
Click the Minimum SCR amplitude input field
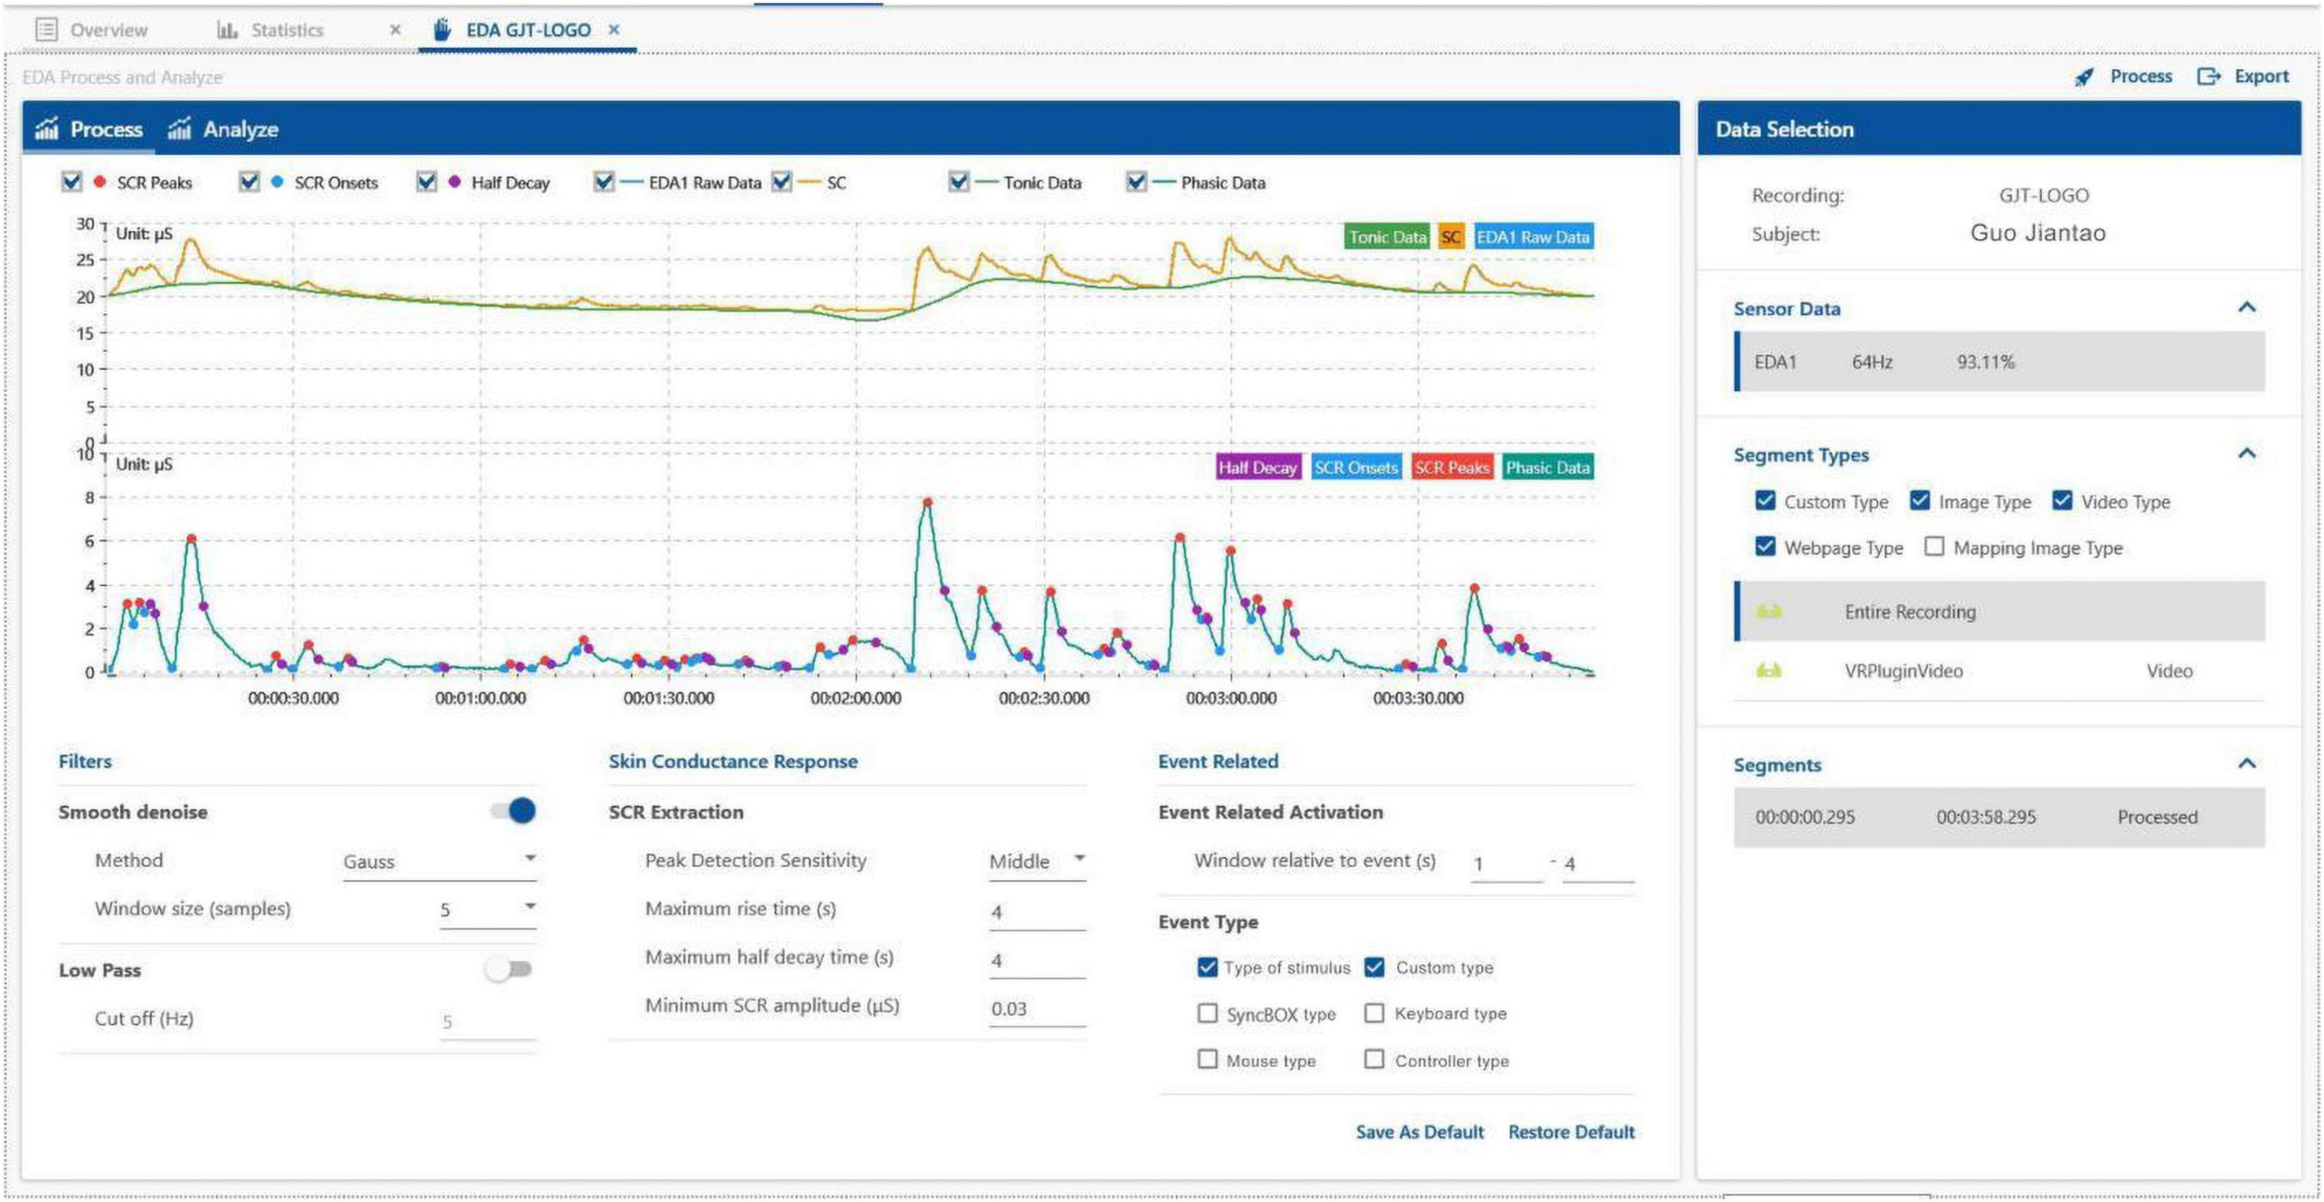pyautogui.click(x=1038, y=1008)
